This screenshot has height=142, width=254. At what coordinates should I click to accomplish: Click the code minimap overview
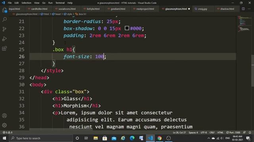point(244,24)
